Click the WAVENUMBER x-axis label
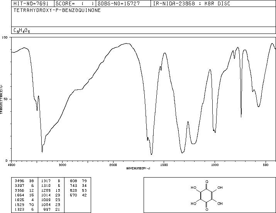This screenshot has height=213, width=276. click(138, 168)
